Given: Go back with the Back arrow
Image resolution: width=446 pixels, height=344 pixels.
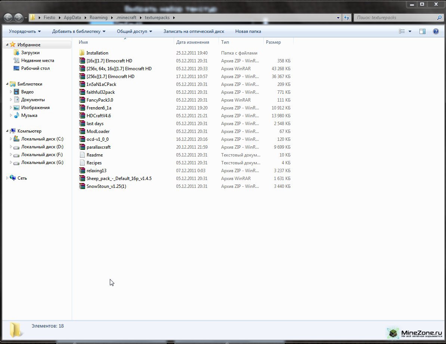Looking at the screenshot, I should tap(8, 18).
